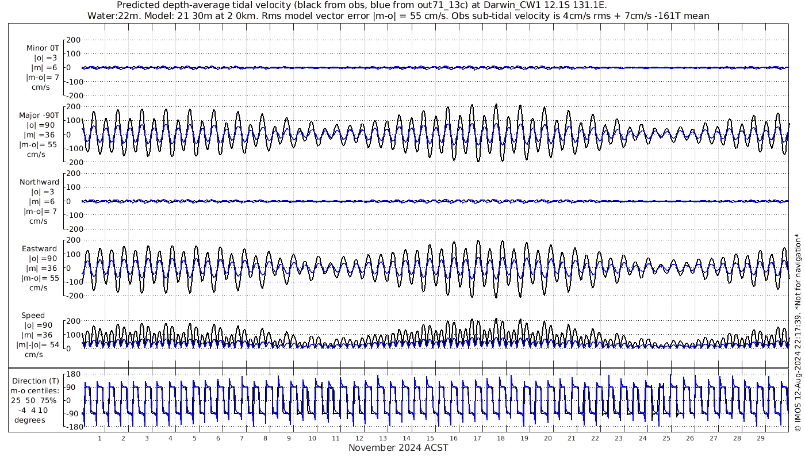
Task: Select day 22 on the time axis
Action: tap(595, 438)
